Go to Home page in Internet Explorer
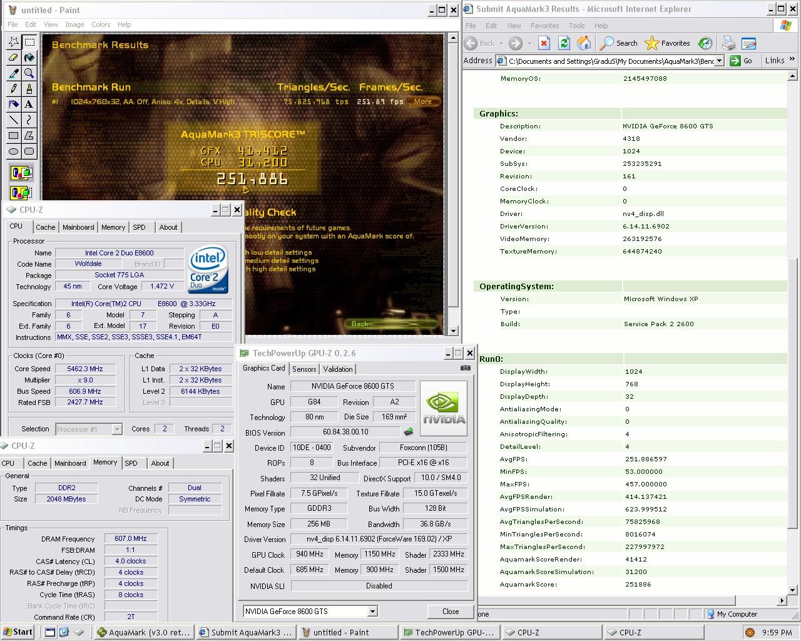This screenshot has height=641, width=801. (x=584, y=43)
